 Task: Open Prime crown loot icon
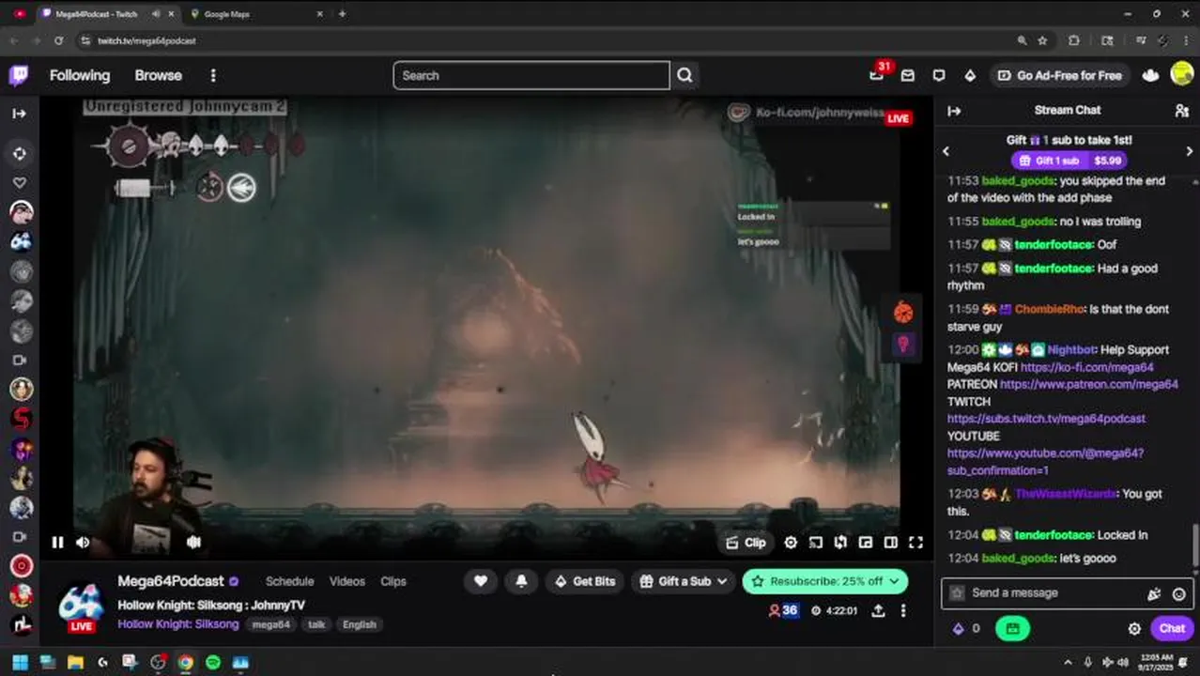[x=1150, y=75]
